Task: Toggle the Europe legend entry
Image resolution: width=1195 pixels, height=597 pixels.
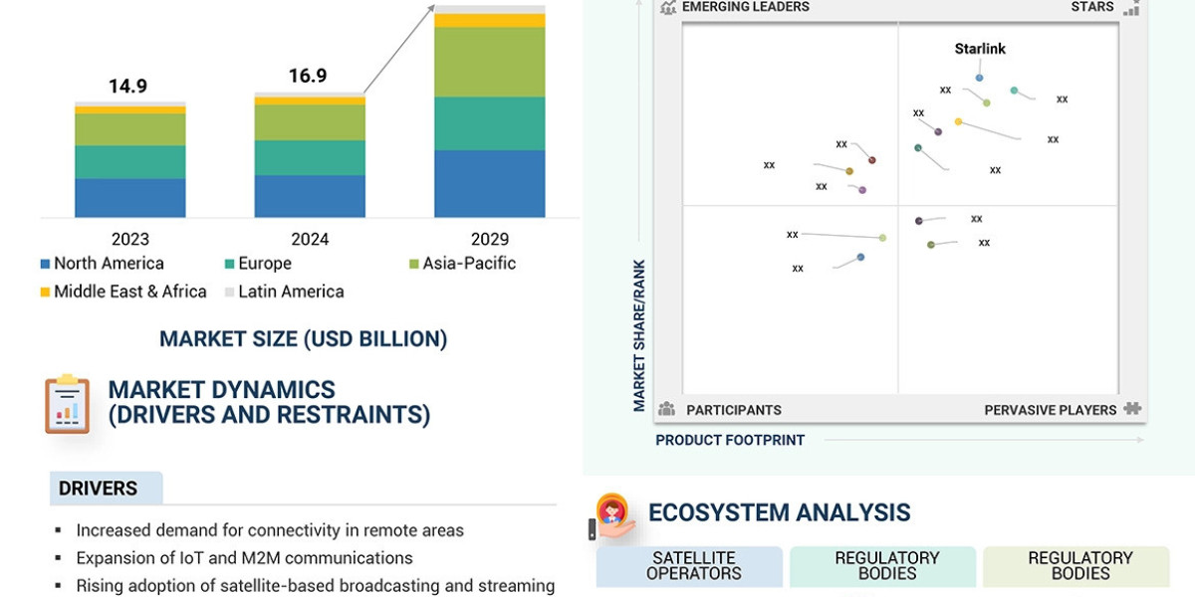Action: pos(259,263)
